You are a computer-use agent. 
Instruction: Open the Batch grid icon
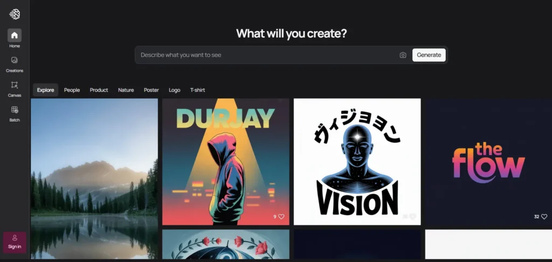coord(15,110)
